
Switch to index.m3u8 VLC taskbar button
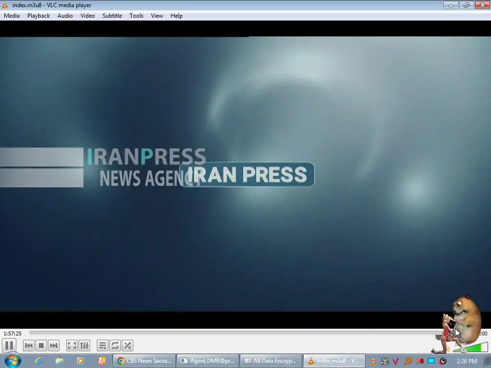[x=334, y=361]
